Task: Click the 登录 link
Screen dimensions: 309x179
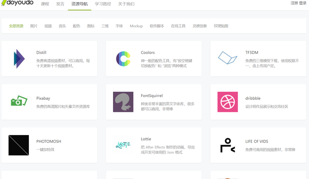Action: point(303,3)
